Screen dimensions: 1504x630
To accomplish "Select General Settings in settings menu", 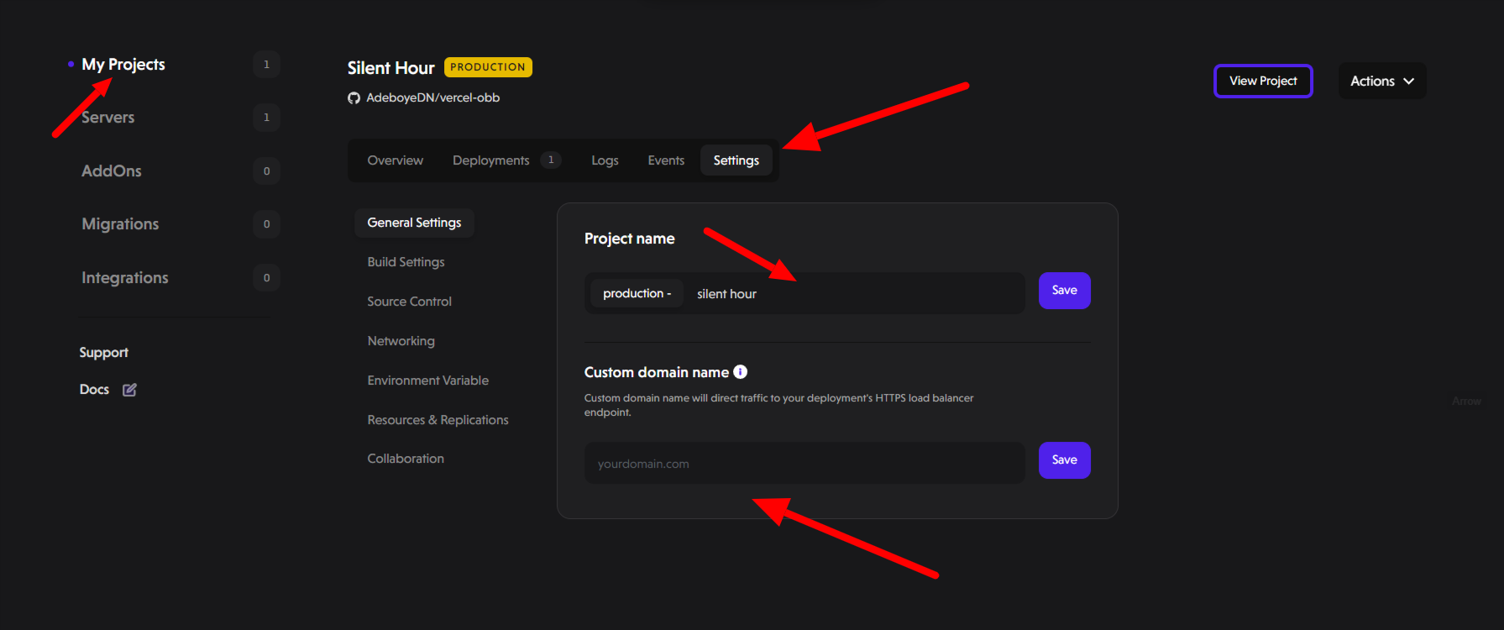I will 415,223.
